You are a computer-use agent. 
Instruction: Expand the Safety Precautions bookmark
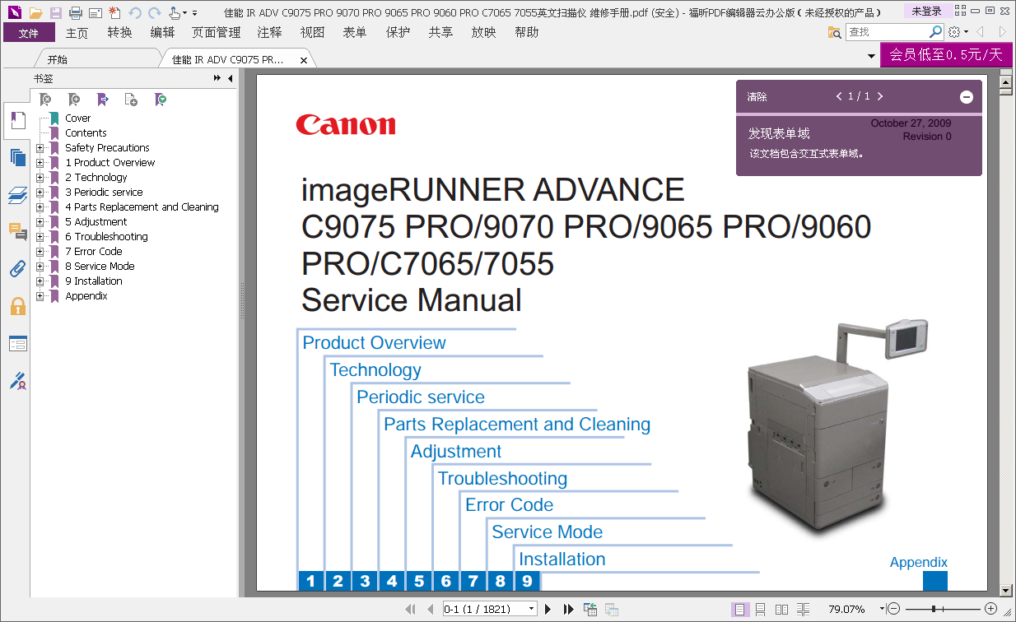click(40, 148)
